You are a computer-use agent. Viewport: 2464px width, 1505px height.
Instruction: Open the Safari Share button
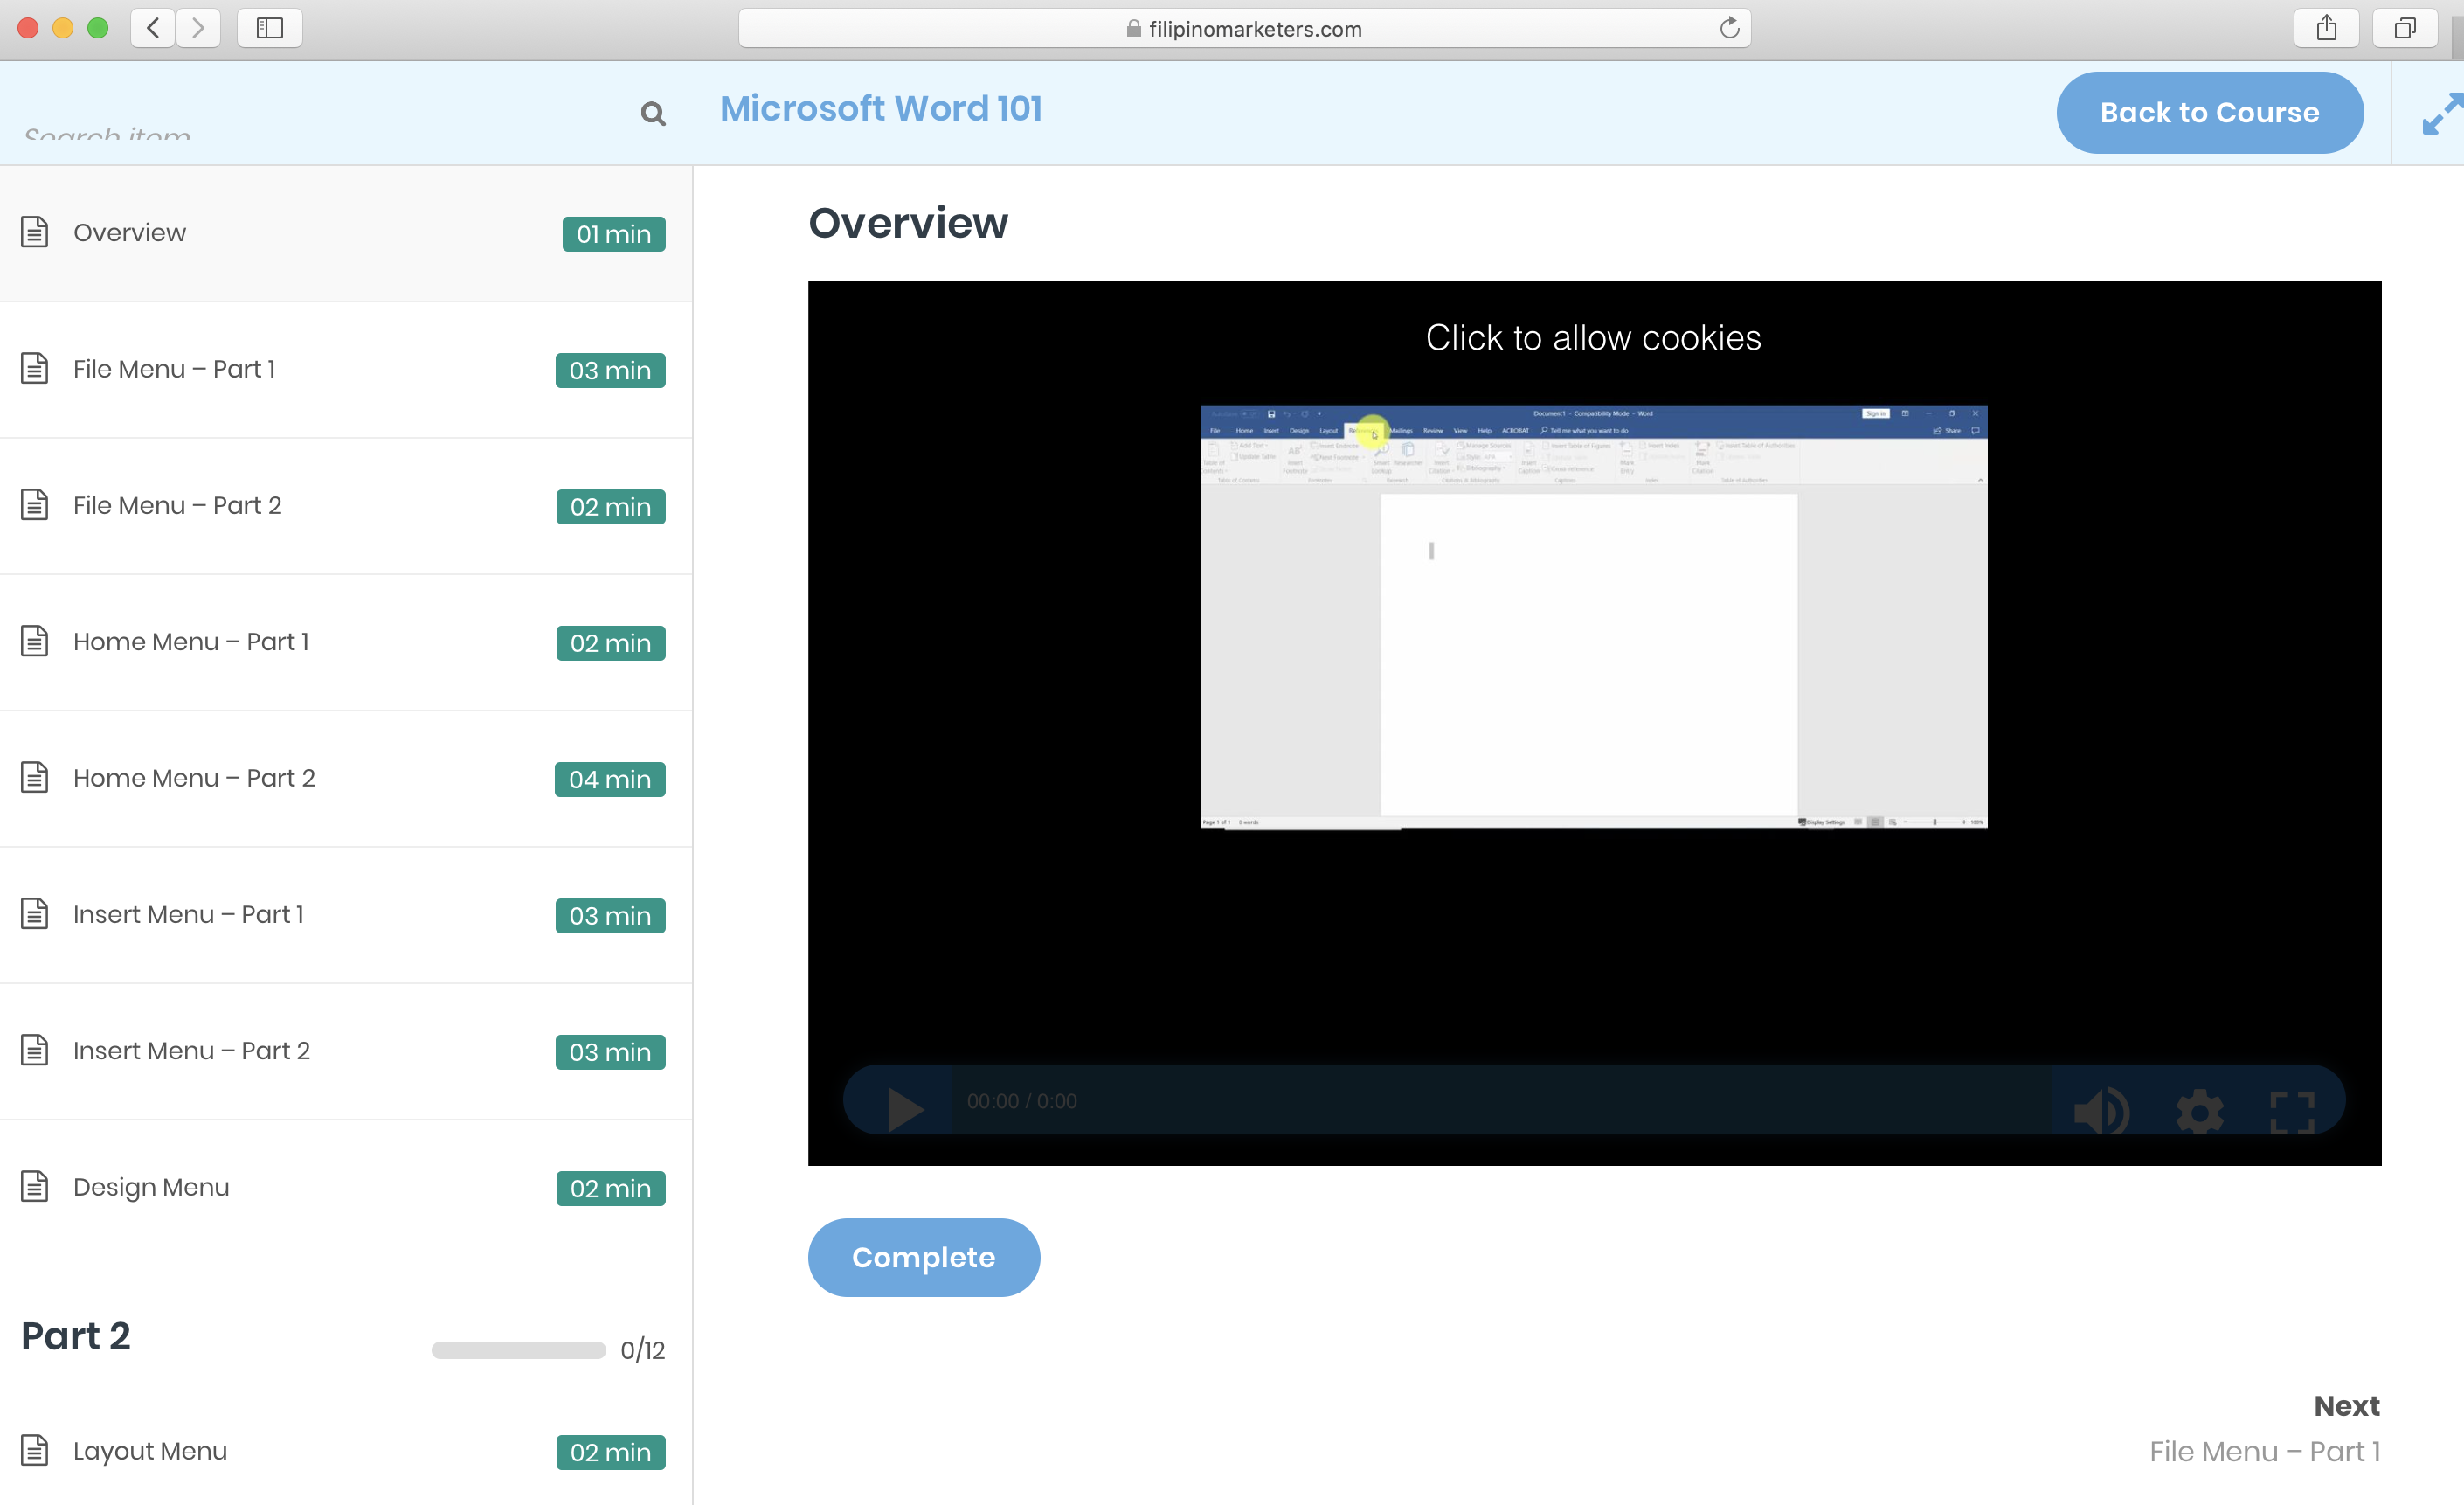pyautogui.click(x=2326, y=28)
